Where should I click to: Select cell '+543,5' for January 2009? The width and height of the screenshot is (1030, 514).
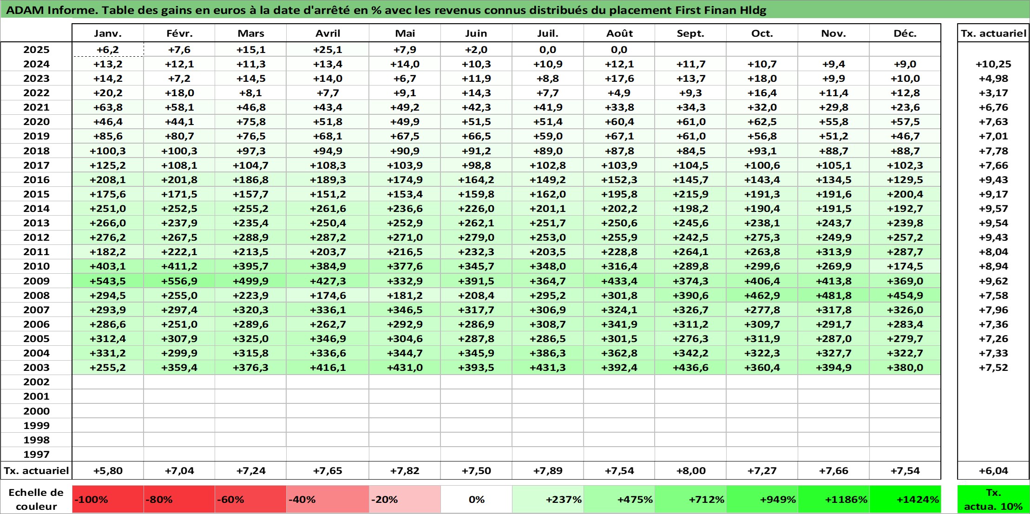(108, 281)
